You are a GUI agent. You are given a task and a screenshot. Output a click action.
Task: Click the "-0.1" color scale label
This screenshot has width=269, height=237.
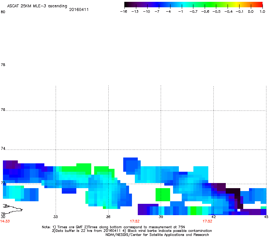(240, 12)
